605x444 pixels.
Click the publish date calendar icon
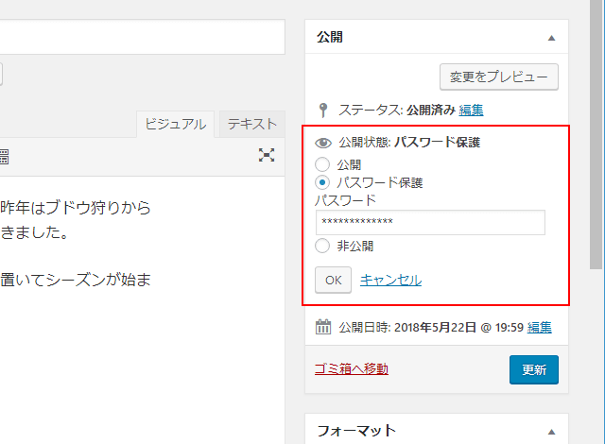click(x=323, y=327)
